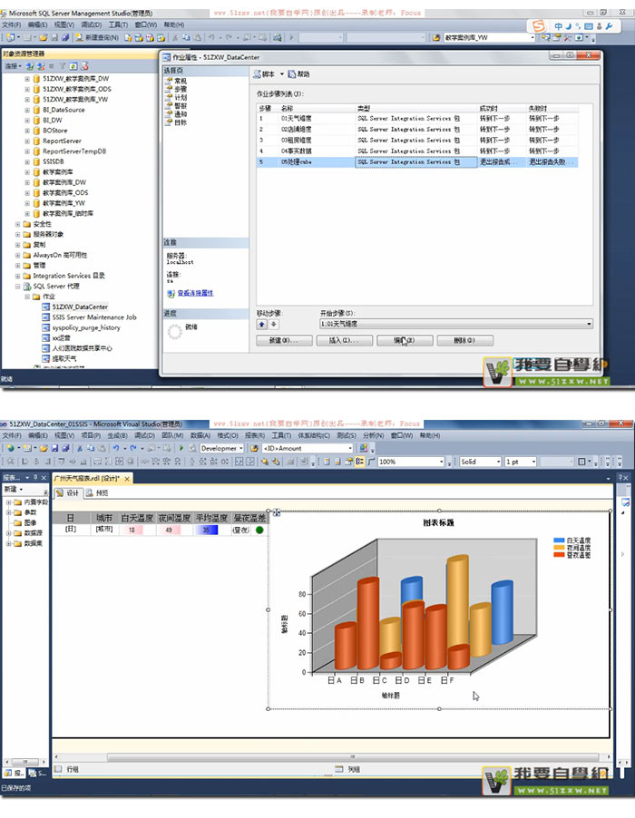Click 新建查询(N) in the SSMS toolbar
The height and width of the screenshot is (818, 635).
click(97, 37)
